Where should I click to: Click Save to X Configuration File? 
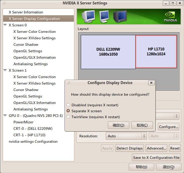156,157
